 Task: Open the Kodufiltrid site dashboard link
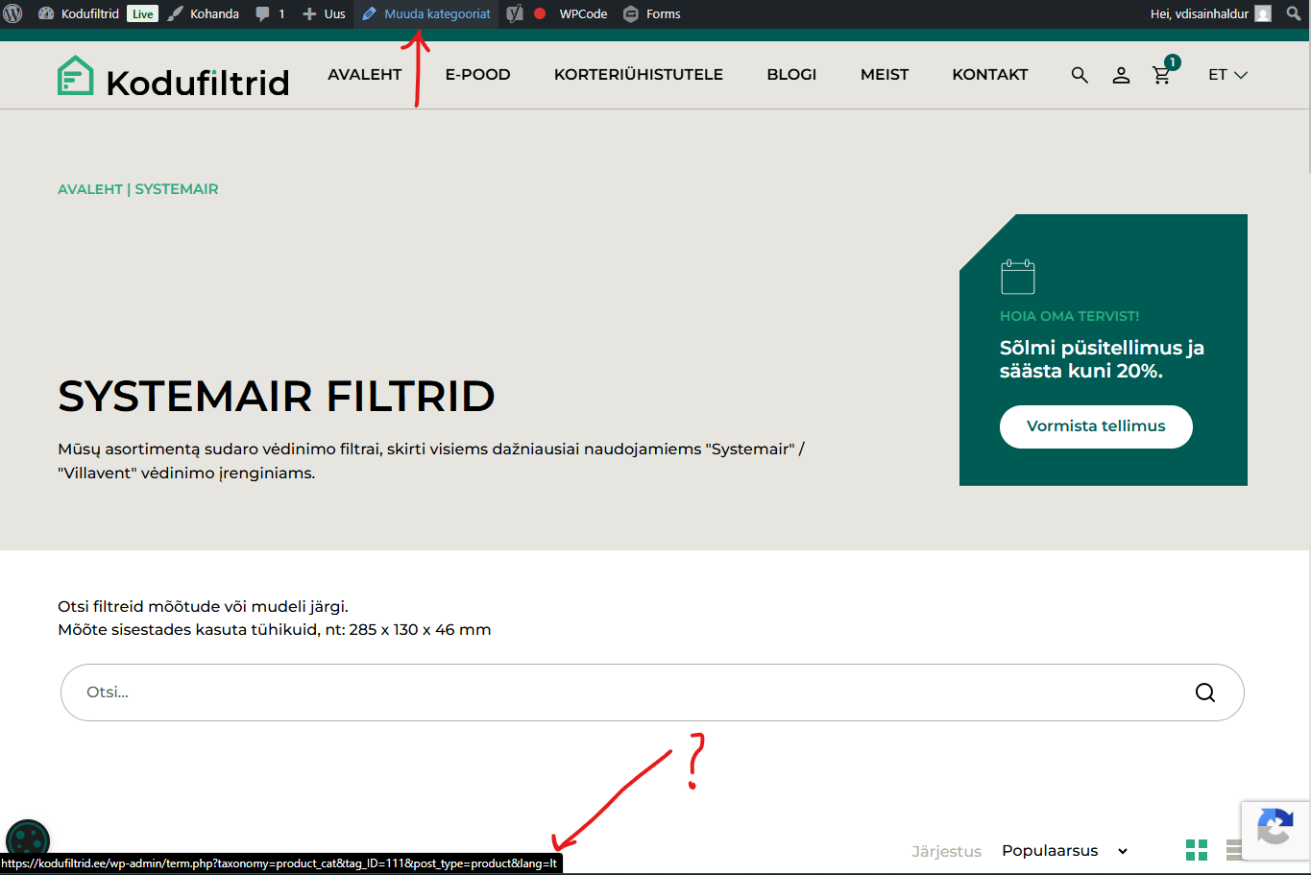[79, 13]
